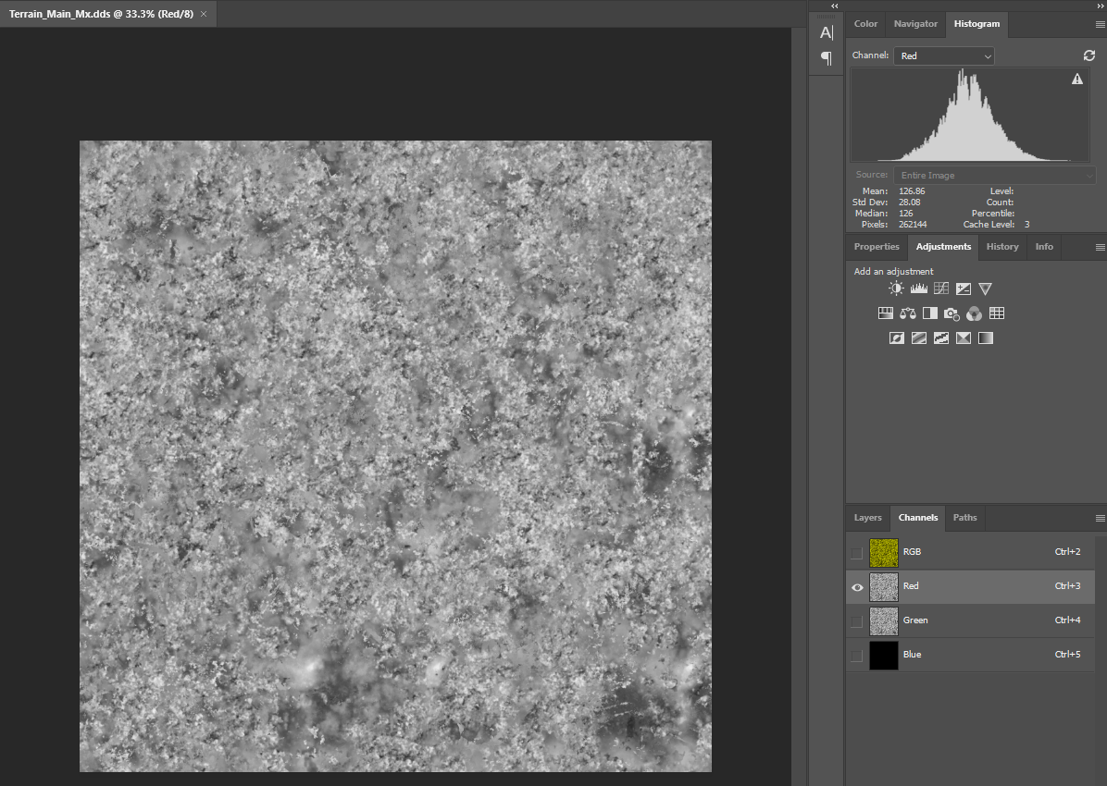
Task: Click the Std Dev value 28.08
Action: 909,203
